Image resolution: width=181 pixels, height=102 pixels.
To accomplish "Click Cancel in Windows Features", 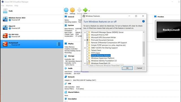I will [x=139, y=68].
